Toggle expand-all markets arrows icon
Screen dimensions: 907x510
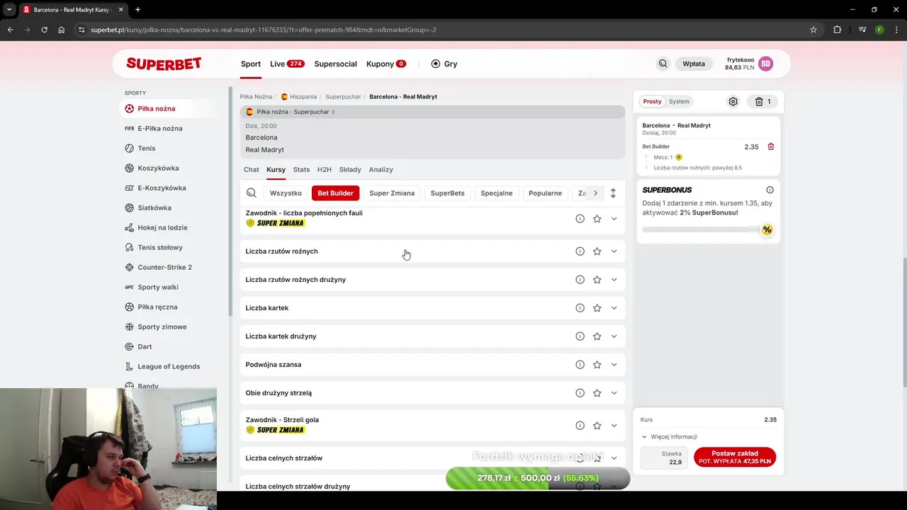tap(613, 193)
